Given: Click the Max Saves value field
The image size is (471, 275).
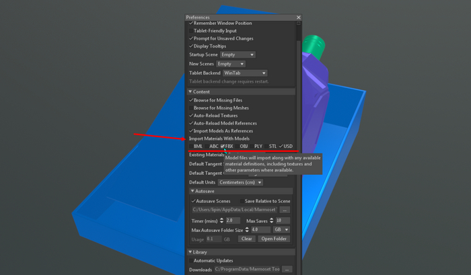Looking at the screenshot, I should pyautogui.click(x=283, y=221).
